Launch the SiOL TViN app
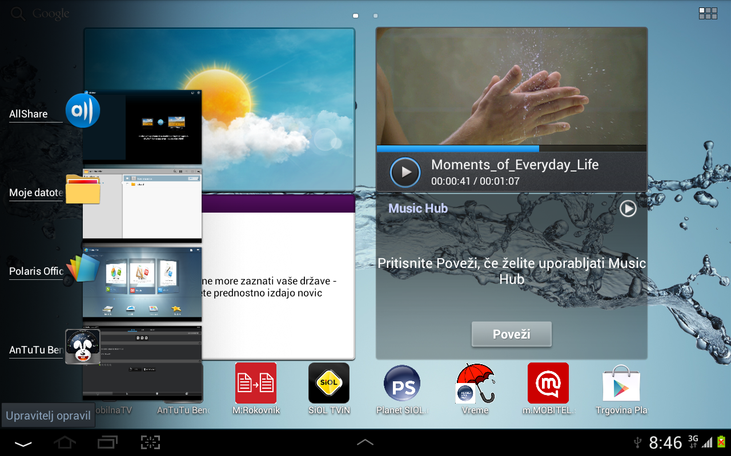 (329, 383)
